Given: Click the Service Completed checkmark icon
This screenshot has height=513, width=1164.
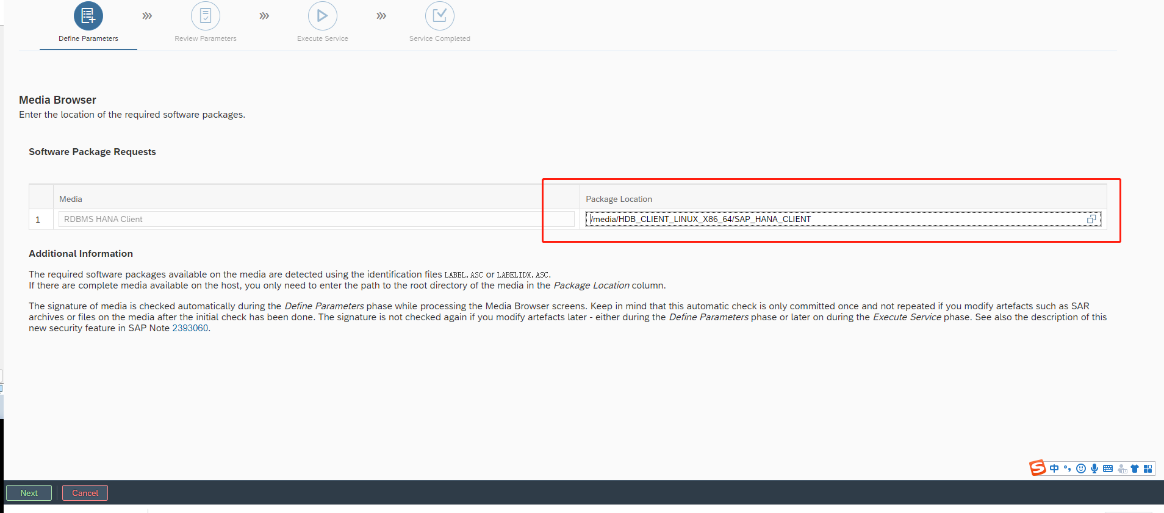Looking at the screenshot, I should 440,16.
